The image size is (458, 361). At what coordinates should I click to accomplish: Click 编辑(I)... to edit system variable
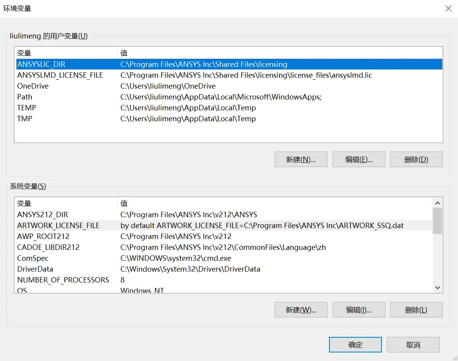click(359, 310)
